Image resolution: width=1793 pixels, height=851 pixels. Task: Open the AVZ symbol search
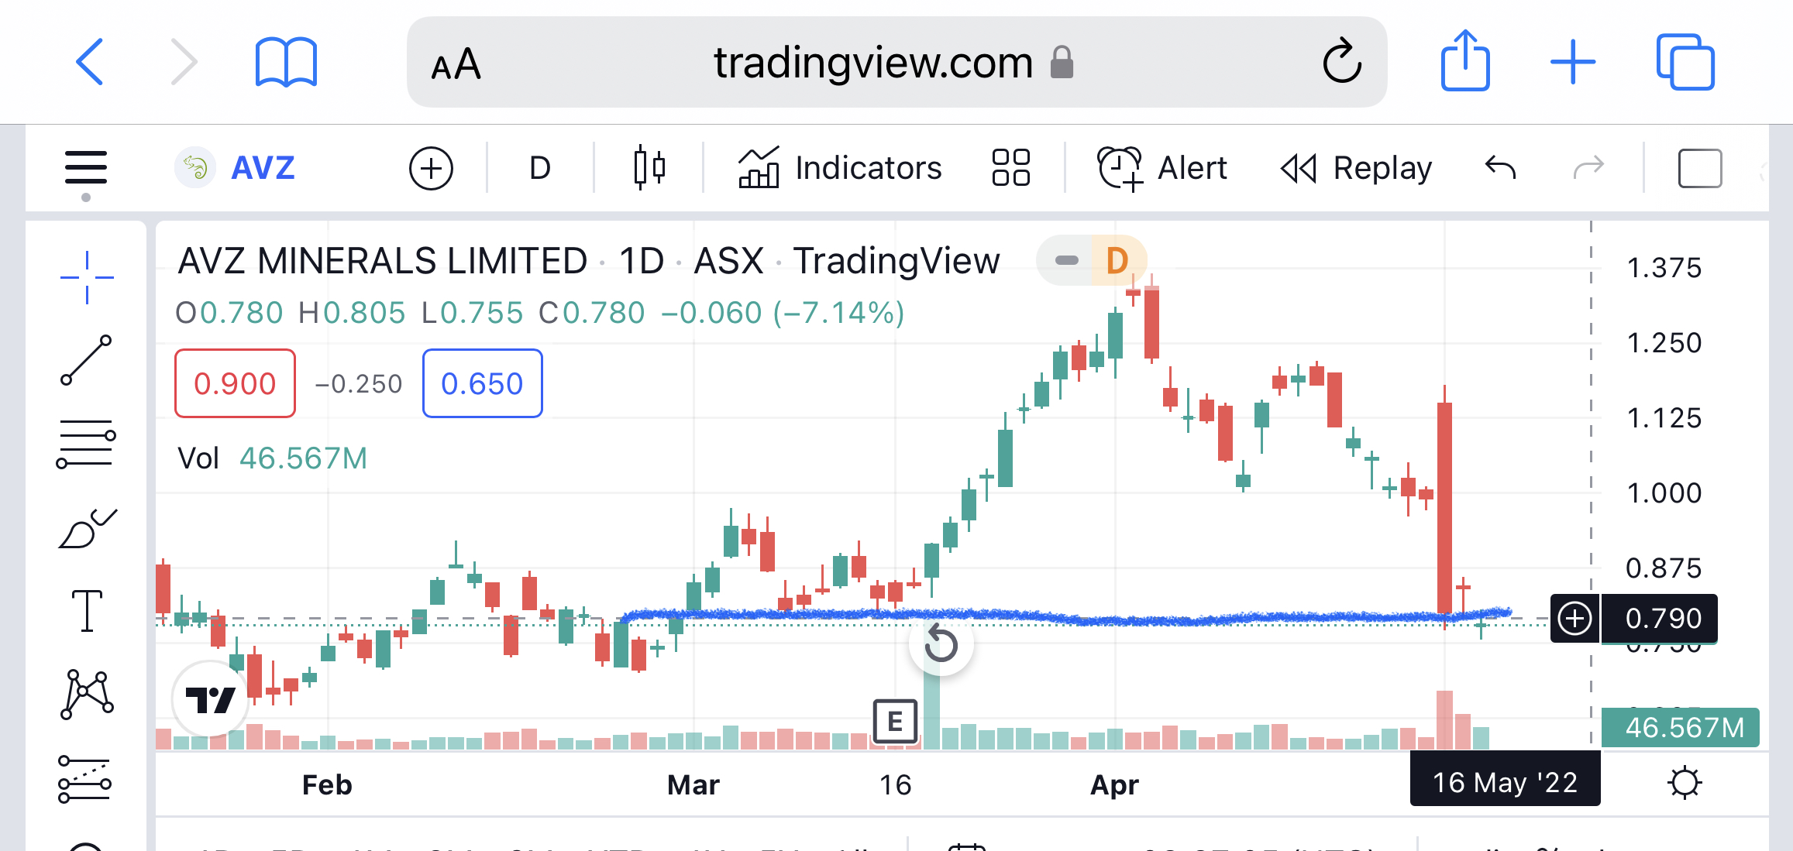pyautogui.click(x=262, y=168)
